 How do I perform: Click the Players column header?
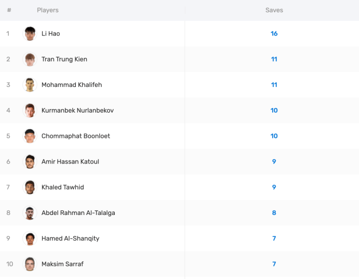[47, 10]
